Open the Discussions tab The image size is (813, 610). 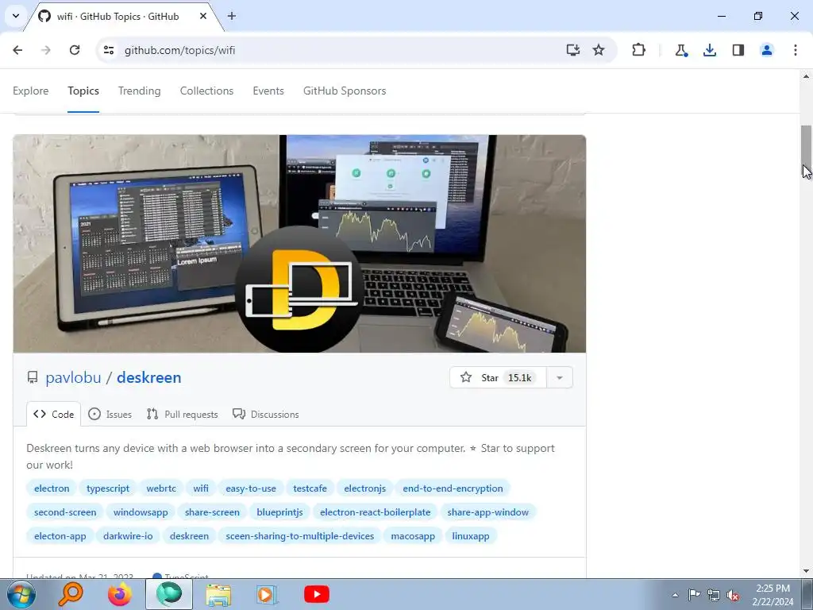(x=266, y=415)
